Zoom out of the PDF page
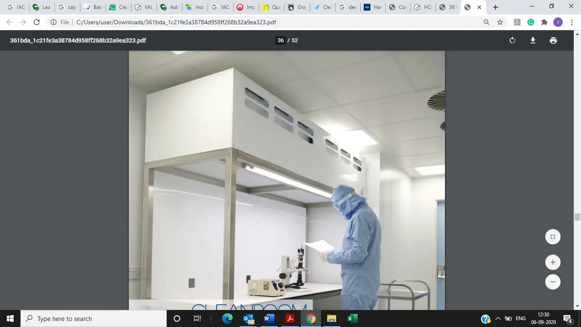The width and height of the screenshot is (581, 327). tap(553, 281)
